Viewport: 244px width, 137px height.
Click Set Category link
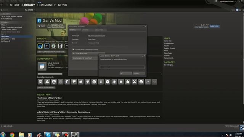coord(169,65)
